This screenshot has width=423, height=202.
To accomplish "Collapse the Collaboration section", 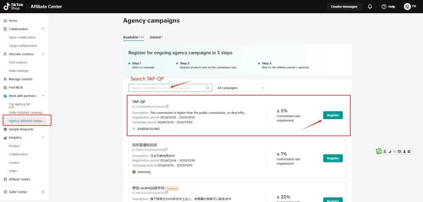I will pyautogui.click(x=43, y=29).
